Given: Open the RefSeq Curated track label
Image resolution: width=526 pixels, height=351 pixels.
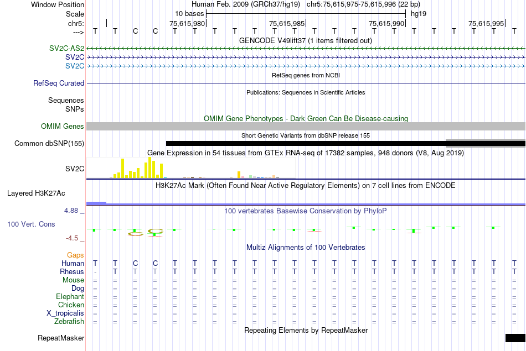Looking at the screenshot, I should pyautogui.click(x=58, y=83).
